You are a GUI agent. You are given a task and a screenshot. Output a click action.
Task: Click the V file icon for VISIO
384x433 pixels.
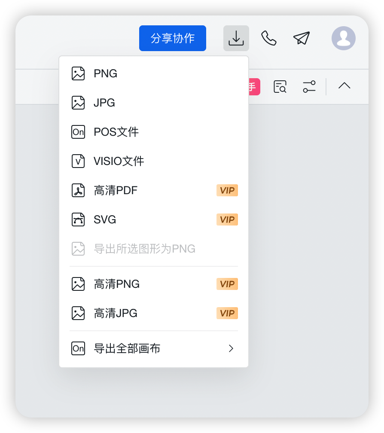(78, 161)
